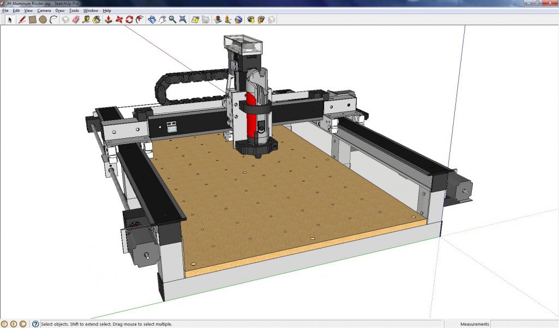Image resolution: width=559 pixels, height=328 pixels.
Task: Activate the Circle drawing tool
Action: click(43, 20)
